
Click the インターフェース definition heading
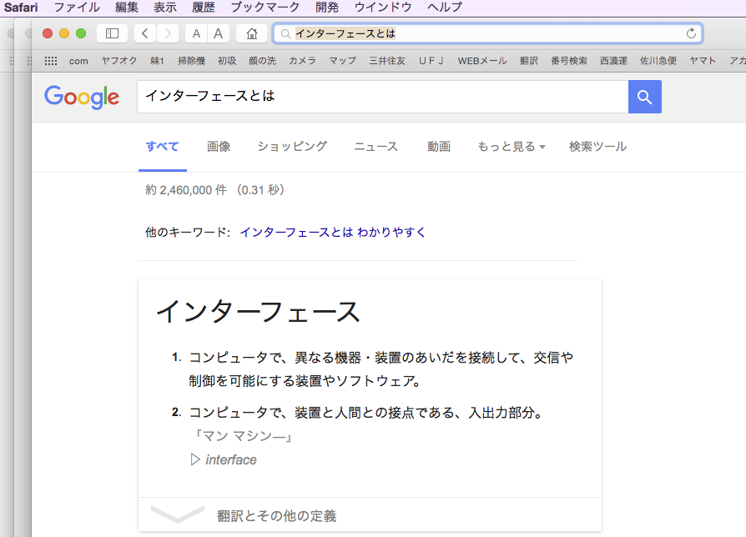click(258, 312)
